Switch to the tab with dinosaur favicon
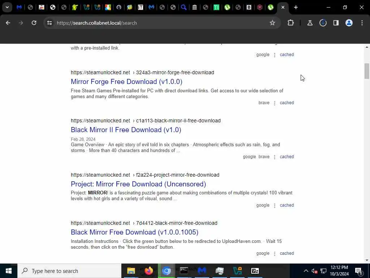 75,7
